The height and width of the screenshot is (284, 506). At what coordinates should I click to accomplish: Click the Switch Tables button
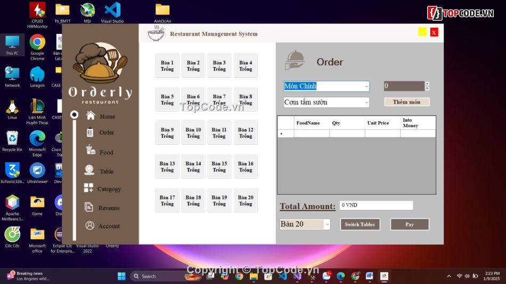pyautogui.click(x=360, y=224)
